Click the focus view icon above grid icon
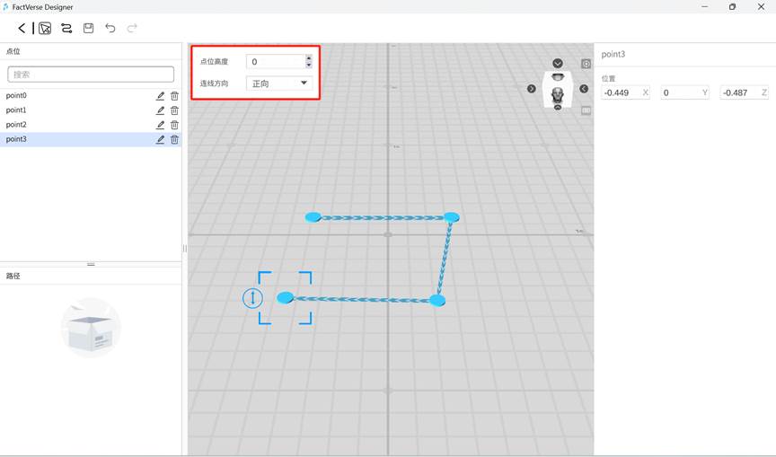The image size is (776, 457). pos(586,64)
